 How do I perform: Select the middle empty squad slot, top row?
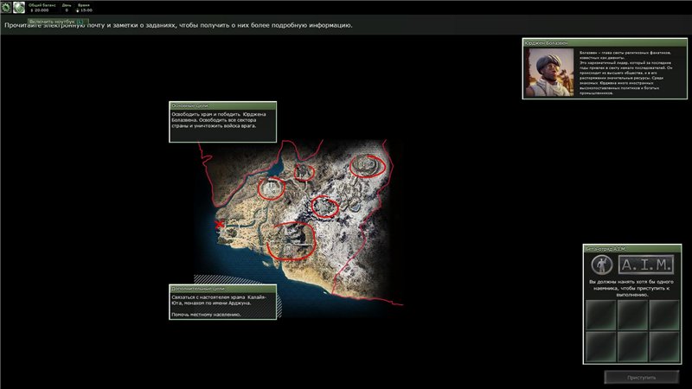click(632, 315)
